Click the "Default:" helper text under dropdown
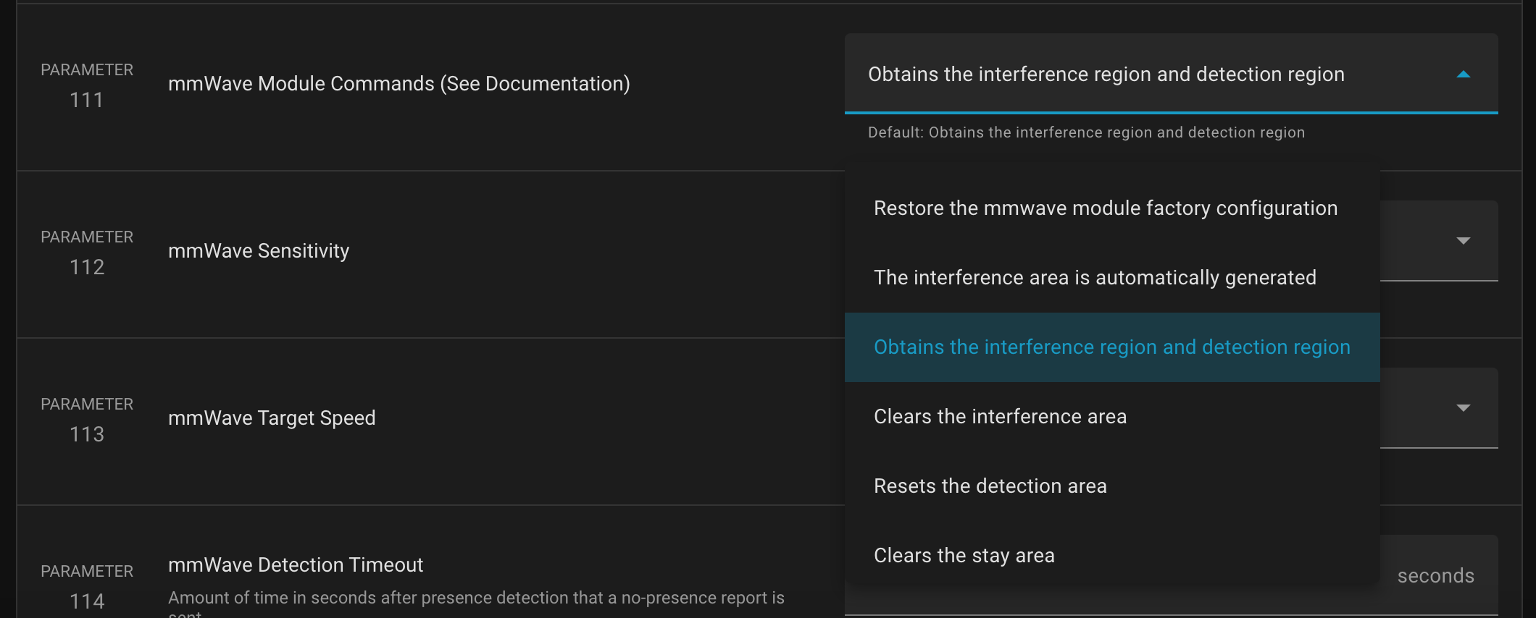The width and height of the screenshot is (1536, 618). click(1085, 133)
